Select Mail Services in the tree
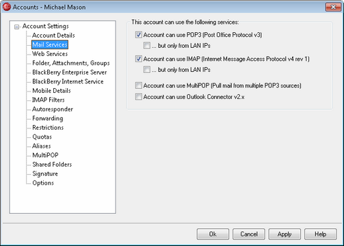Screen dimensions: 344x246 [50, 44]
